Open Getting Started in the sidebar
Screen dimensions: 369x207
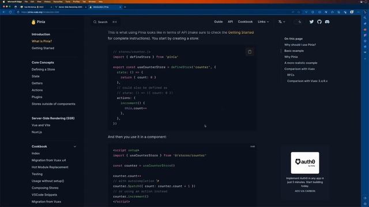click(43, 48)
